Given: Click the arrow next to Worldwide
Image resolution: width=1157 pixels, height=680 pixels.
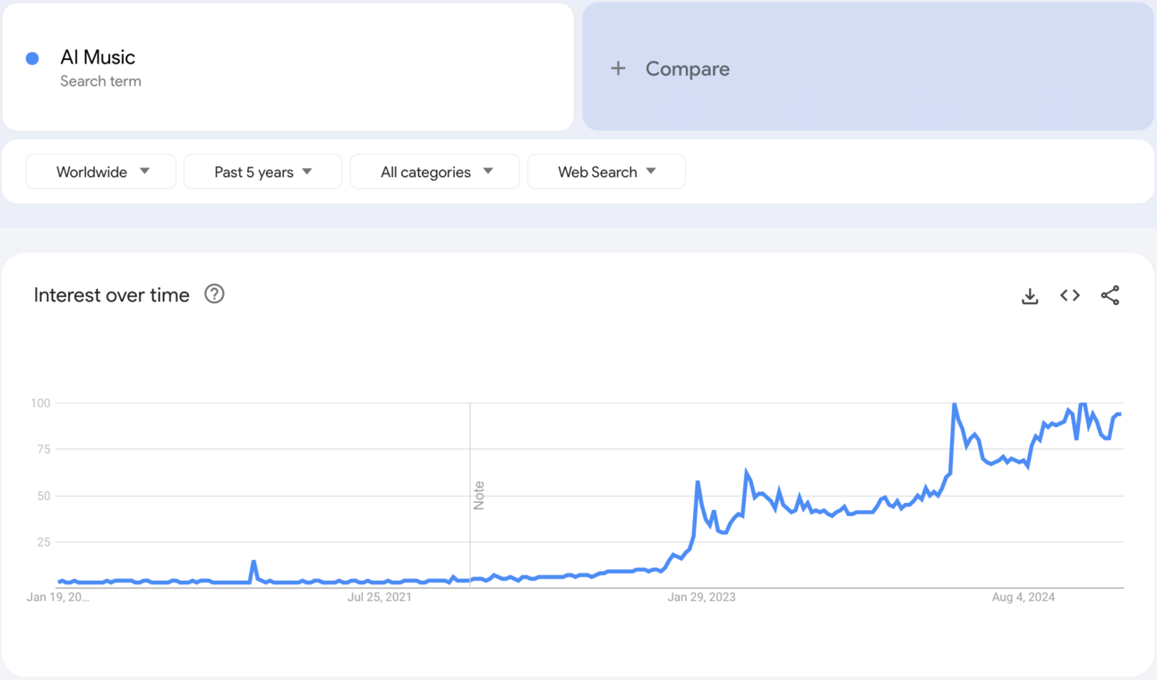Looking at the screenshot, I should (x=145, y=171).
